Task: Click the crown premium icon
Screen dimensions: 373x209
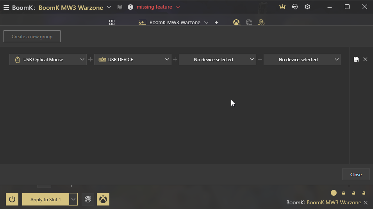Action: (282, 7)
